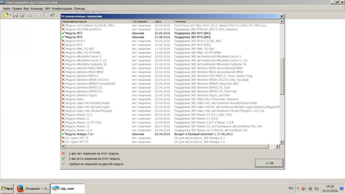345x194 pixels.
Task: Click the vertical scrollbar thumb in license list
Action: tap(282, 76)
